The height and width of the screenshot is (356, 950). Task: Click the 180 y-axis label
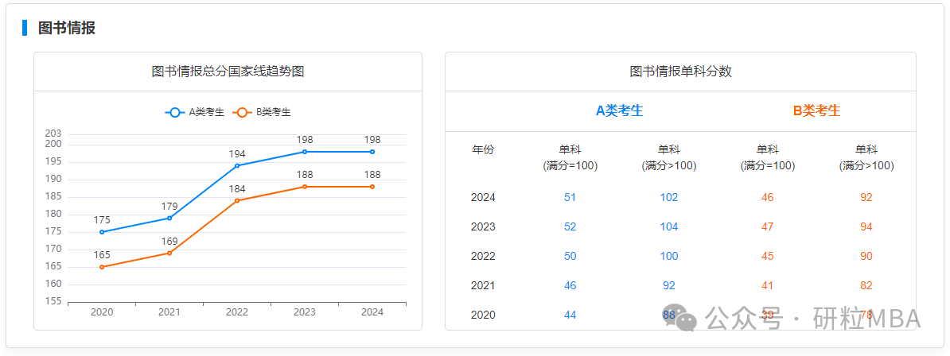point(53,214)
